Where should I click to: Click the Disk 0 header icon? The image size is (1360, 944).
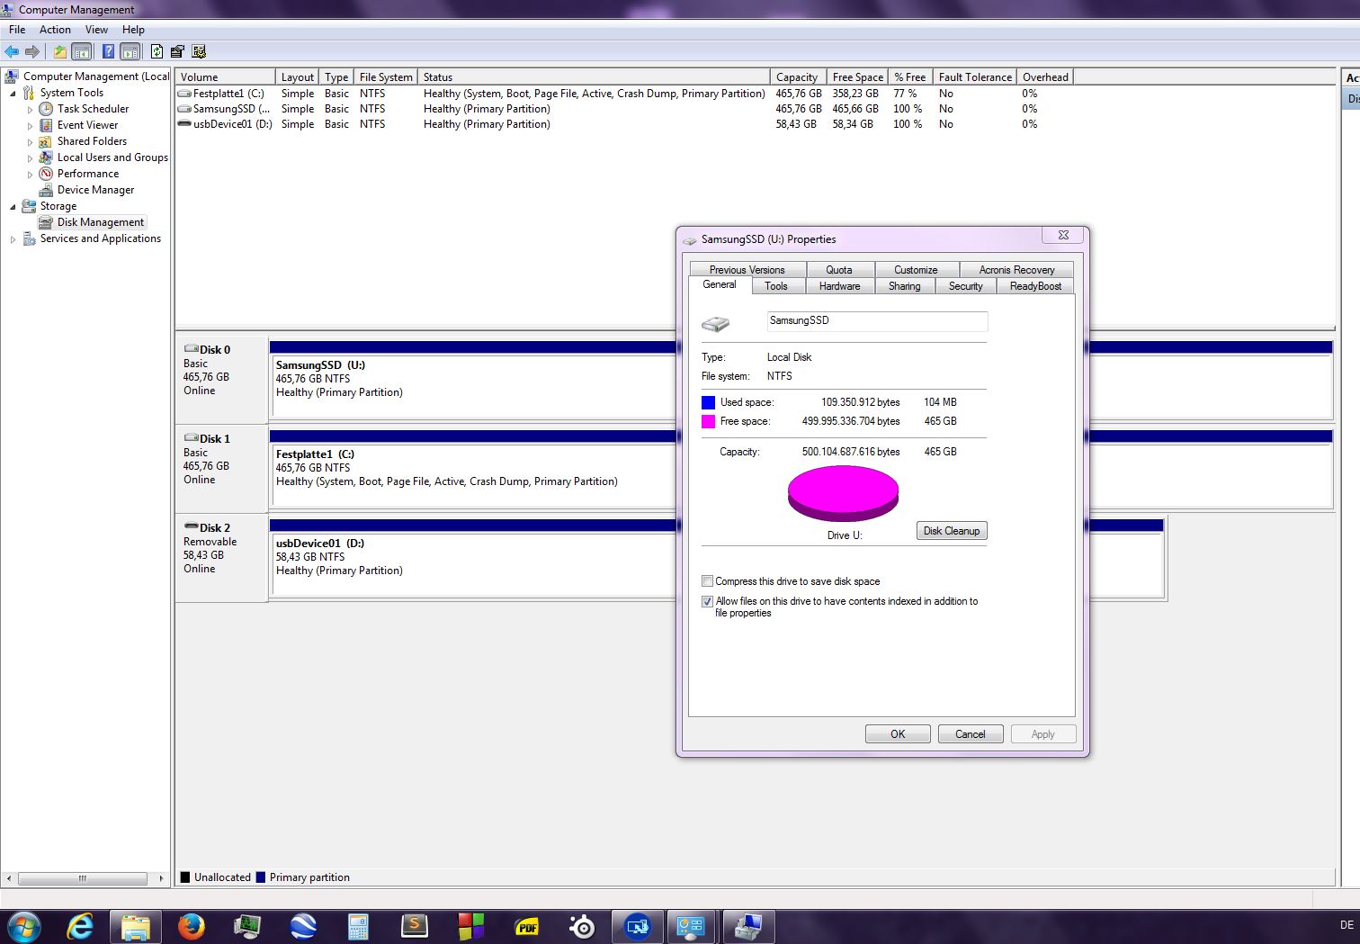tap(192, 349)
